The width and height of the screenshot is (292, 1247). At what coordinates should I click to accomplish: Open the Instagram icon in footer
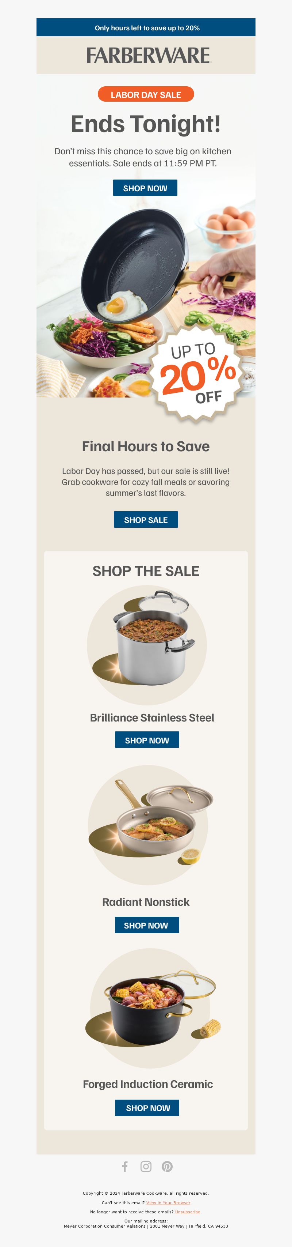[146, 1166]
